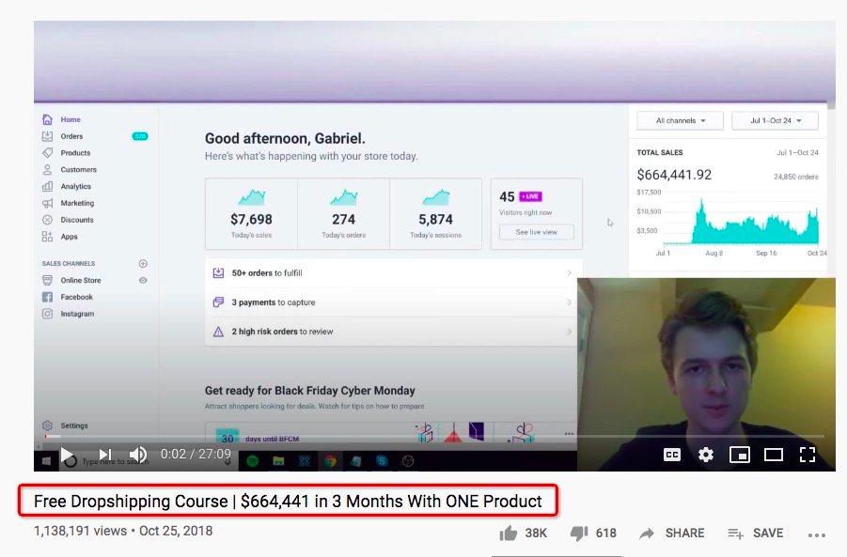Screen dimensions: 847x557
Task: Open Chrome from the taskbar
Action: click(x=331, y=461)
